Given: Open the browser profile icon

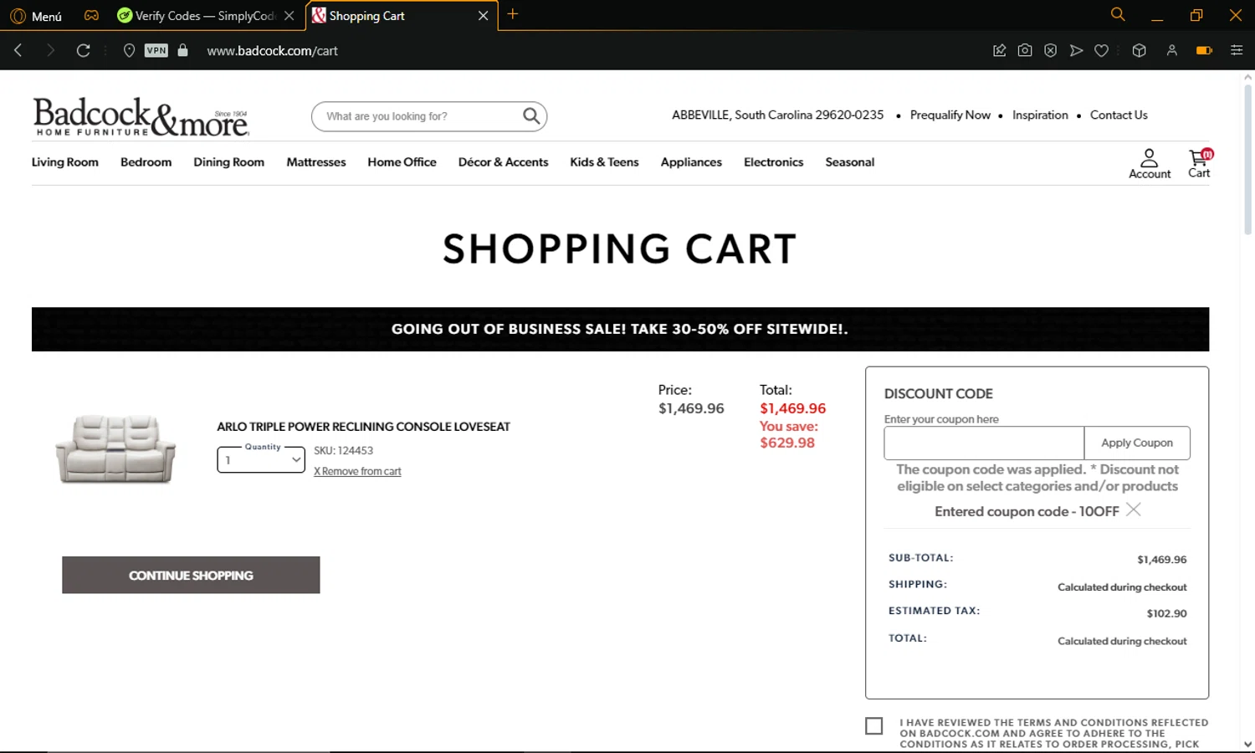Looking at the screenshot, I should pos(1171,50).
